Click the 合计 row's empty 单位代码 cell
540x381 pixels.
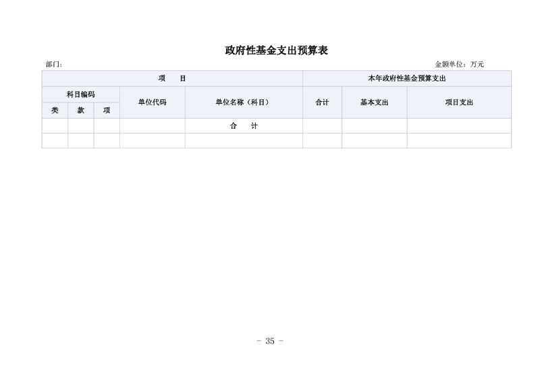pos(152,126)
